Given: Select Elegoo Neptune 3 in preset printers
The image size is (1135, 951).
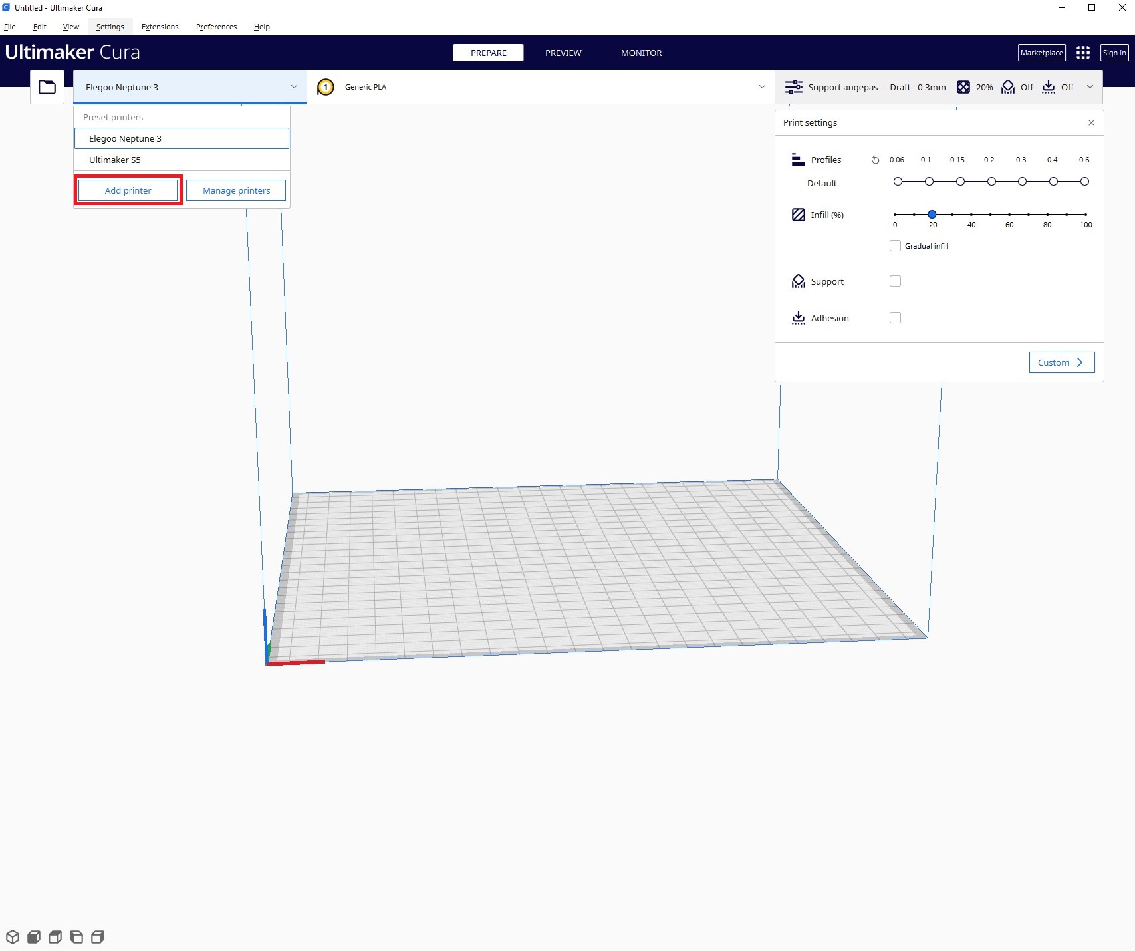Looking at the screenshot, I should click(182, 138).
